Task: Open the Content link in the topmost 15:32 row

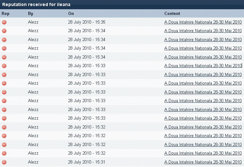Action: coord(203,127)
